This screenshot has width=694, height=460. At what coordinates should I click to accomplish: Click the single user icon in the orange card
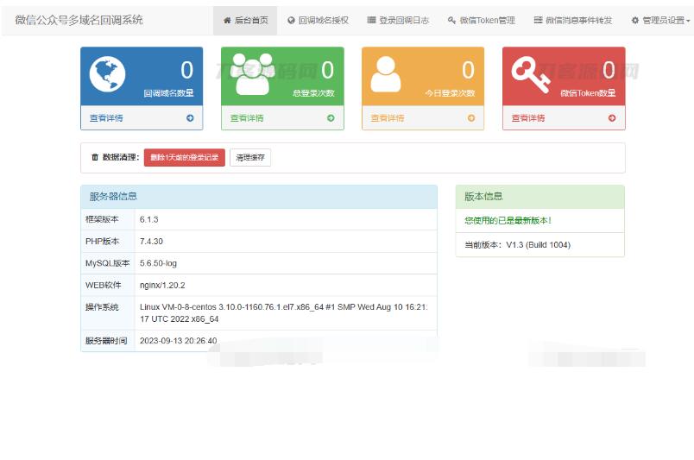(385, 75)
